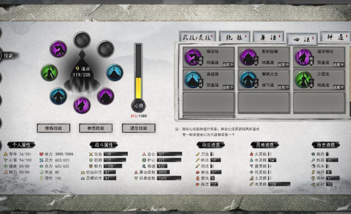Select the blue equipped icon right of 道点
The image size is (351, 214).
point(115,72)
